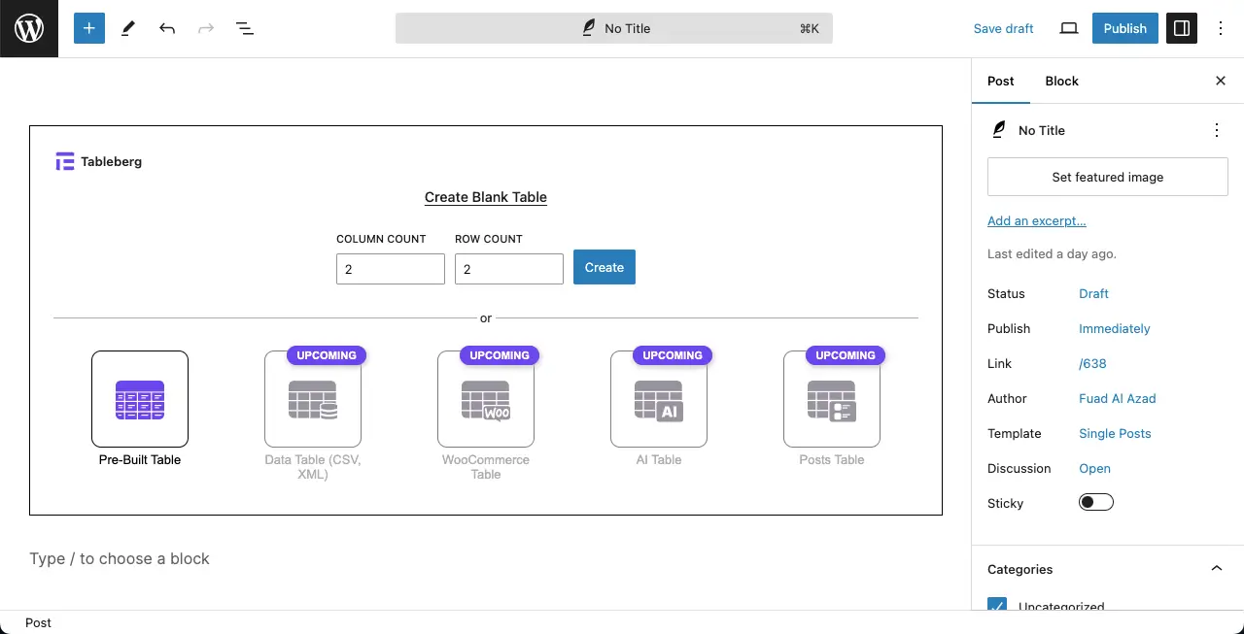Select the Tools pencil icon
This screenshot has width=1244, height=634.
pyautogui.click(x=128, y=28)
